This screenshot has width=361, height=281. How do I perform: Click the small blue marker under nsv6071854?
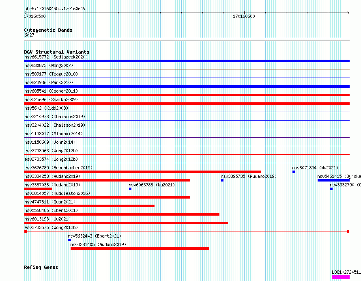(294, 172)
